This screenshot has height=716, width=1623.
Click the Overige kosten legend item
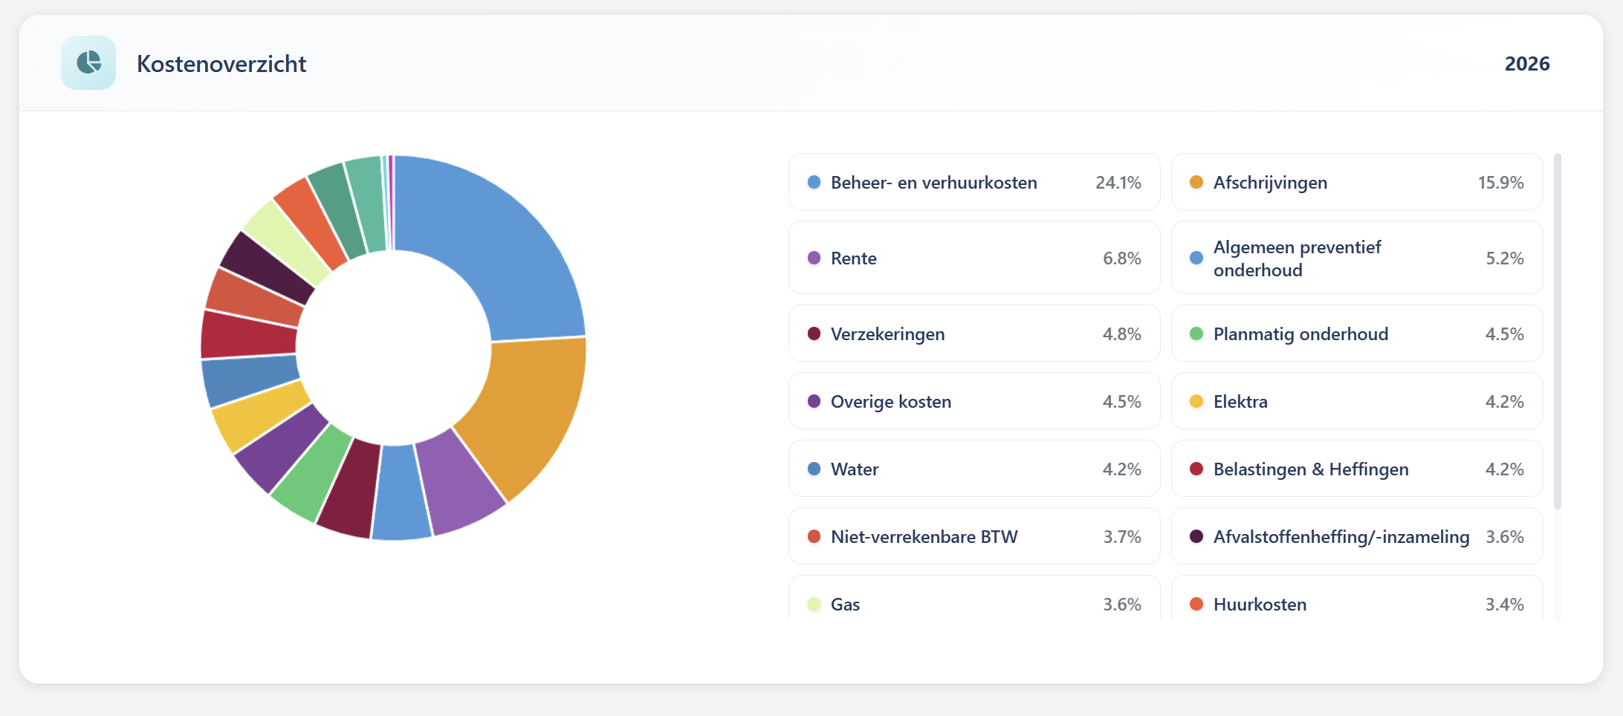point(974,401)
